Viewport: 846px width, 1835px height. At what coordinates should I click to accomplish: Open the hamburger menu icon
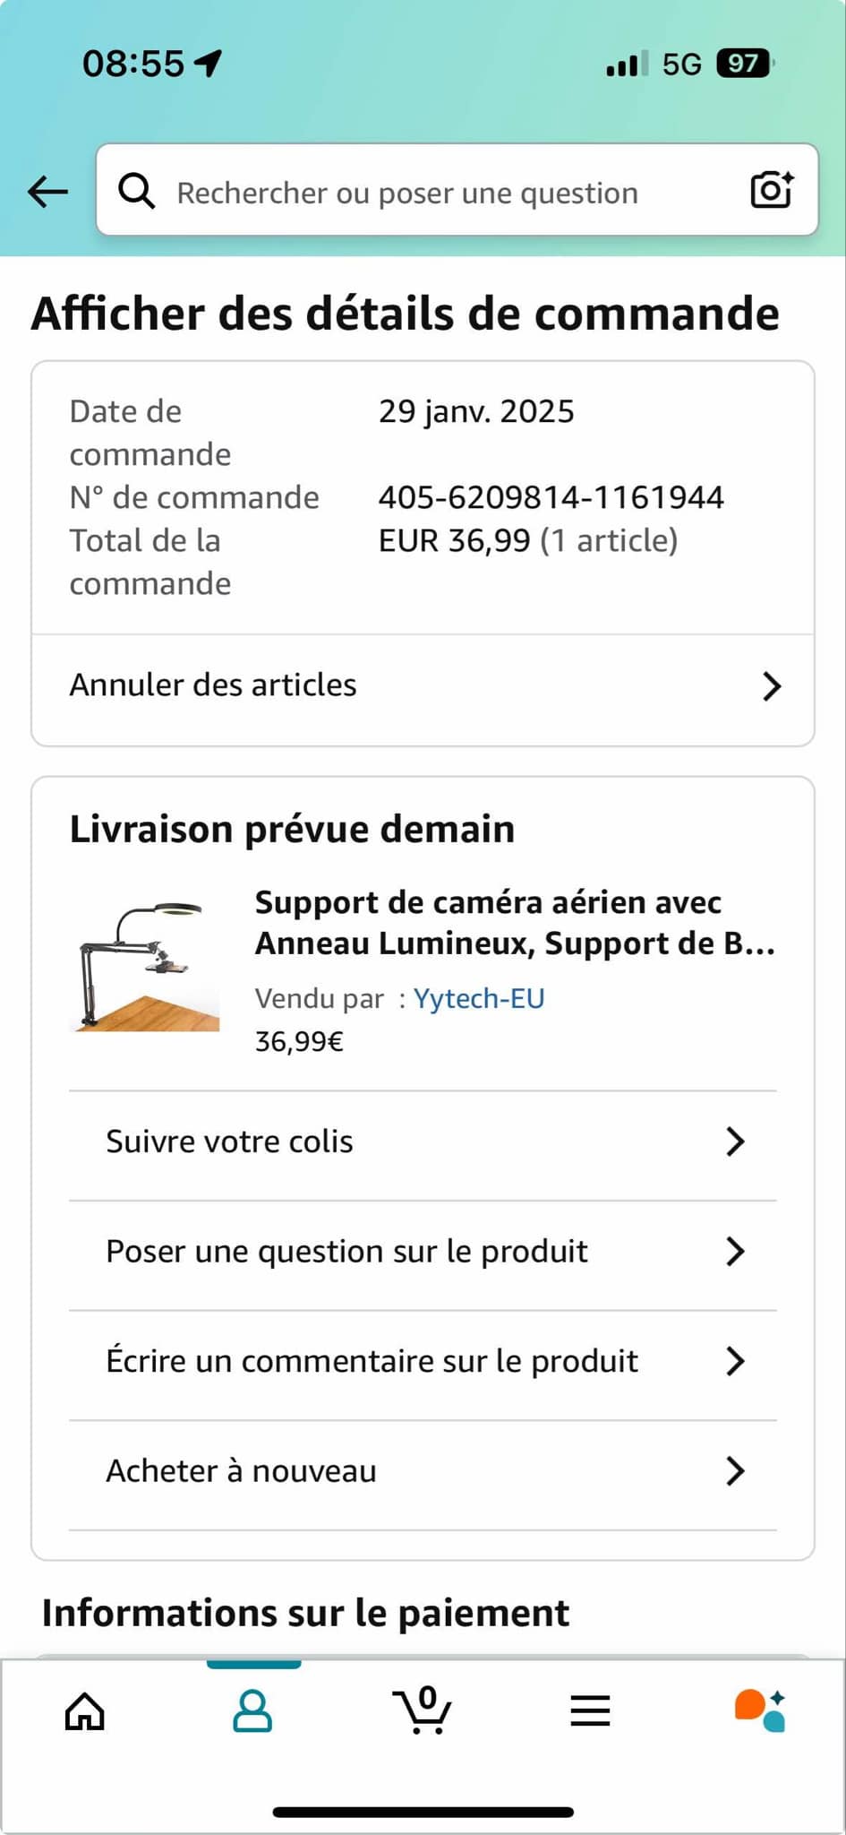[590, 1711]
